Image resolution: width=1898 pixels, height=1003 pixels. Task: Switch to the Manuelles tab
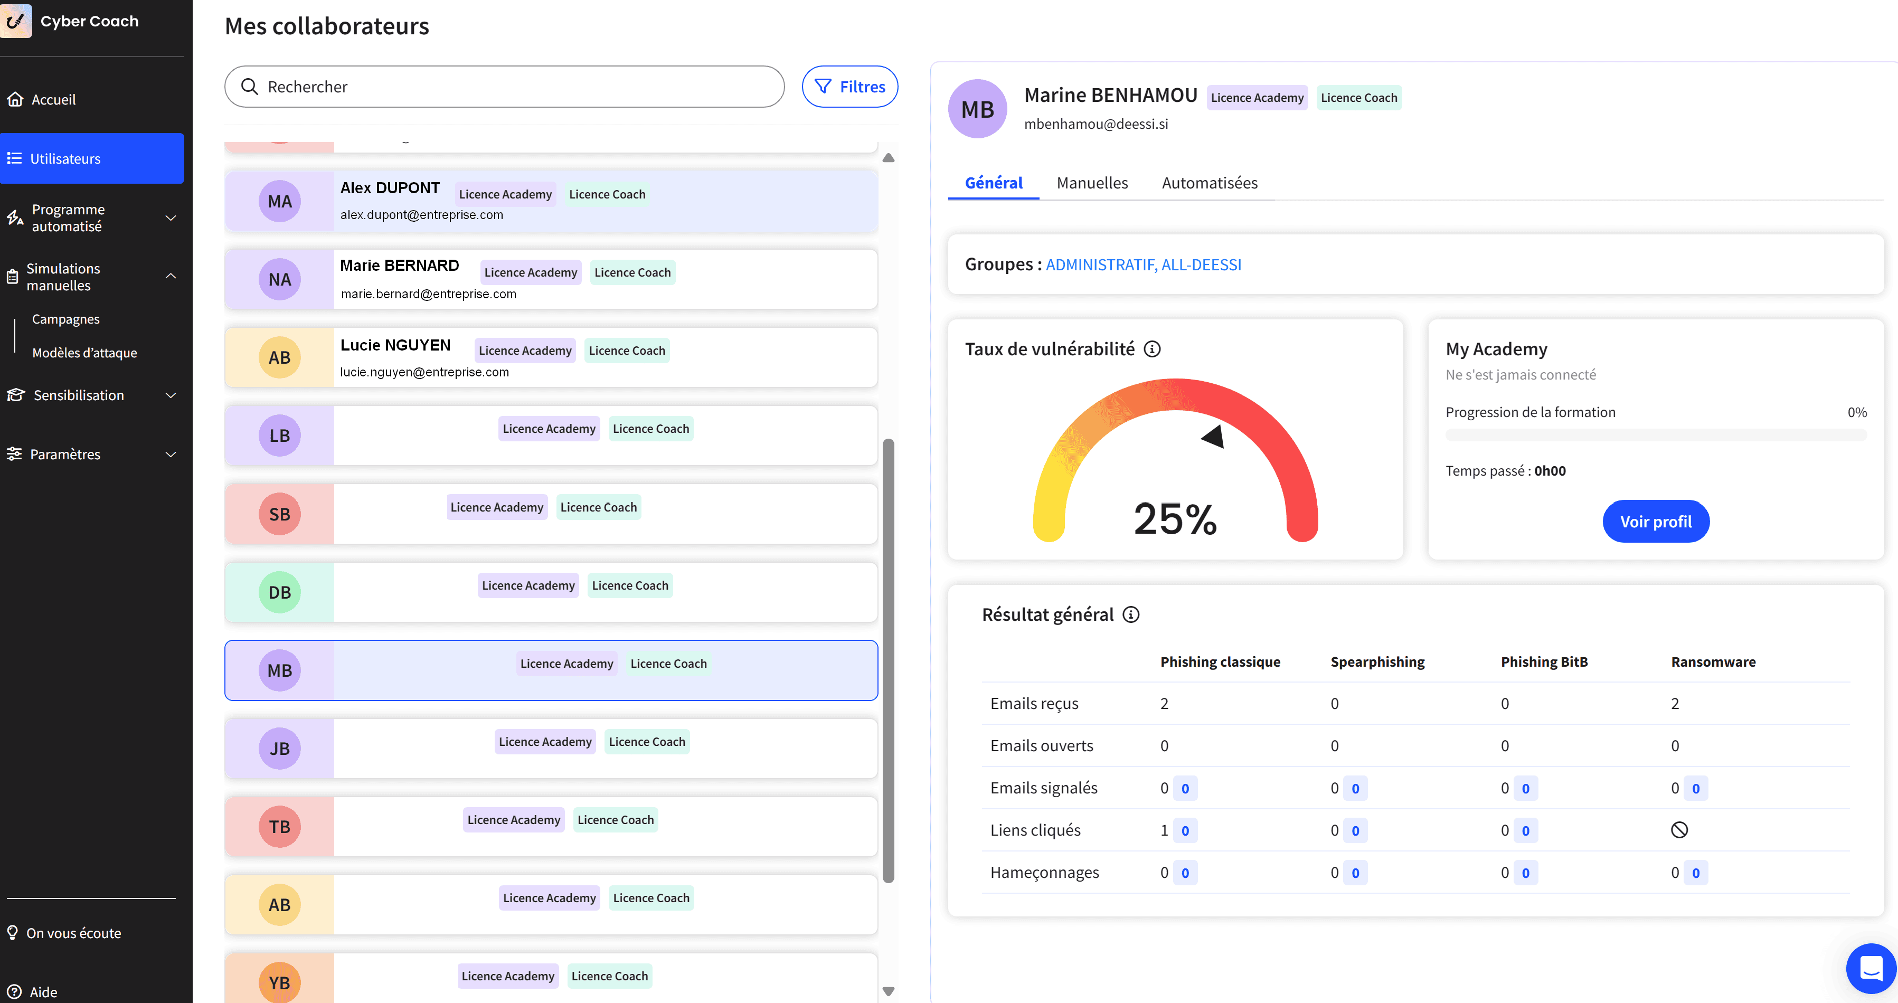coord(1092,183)
